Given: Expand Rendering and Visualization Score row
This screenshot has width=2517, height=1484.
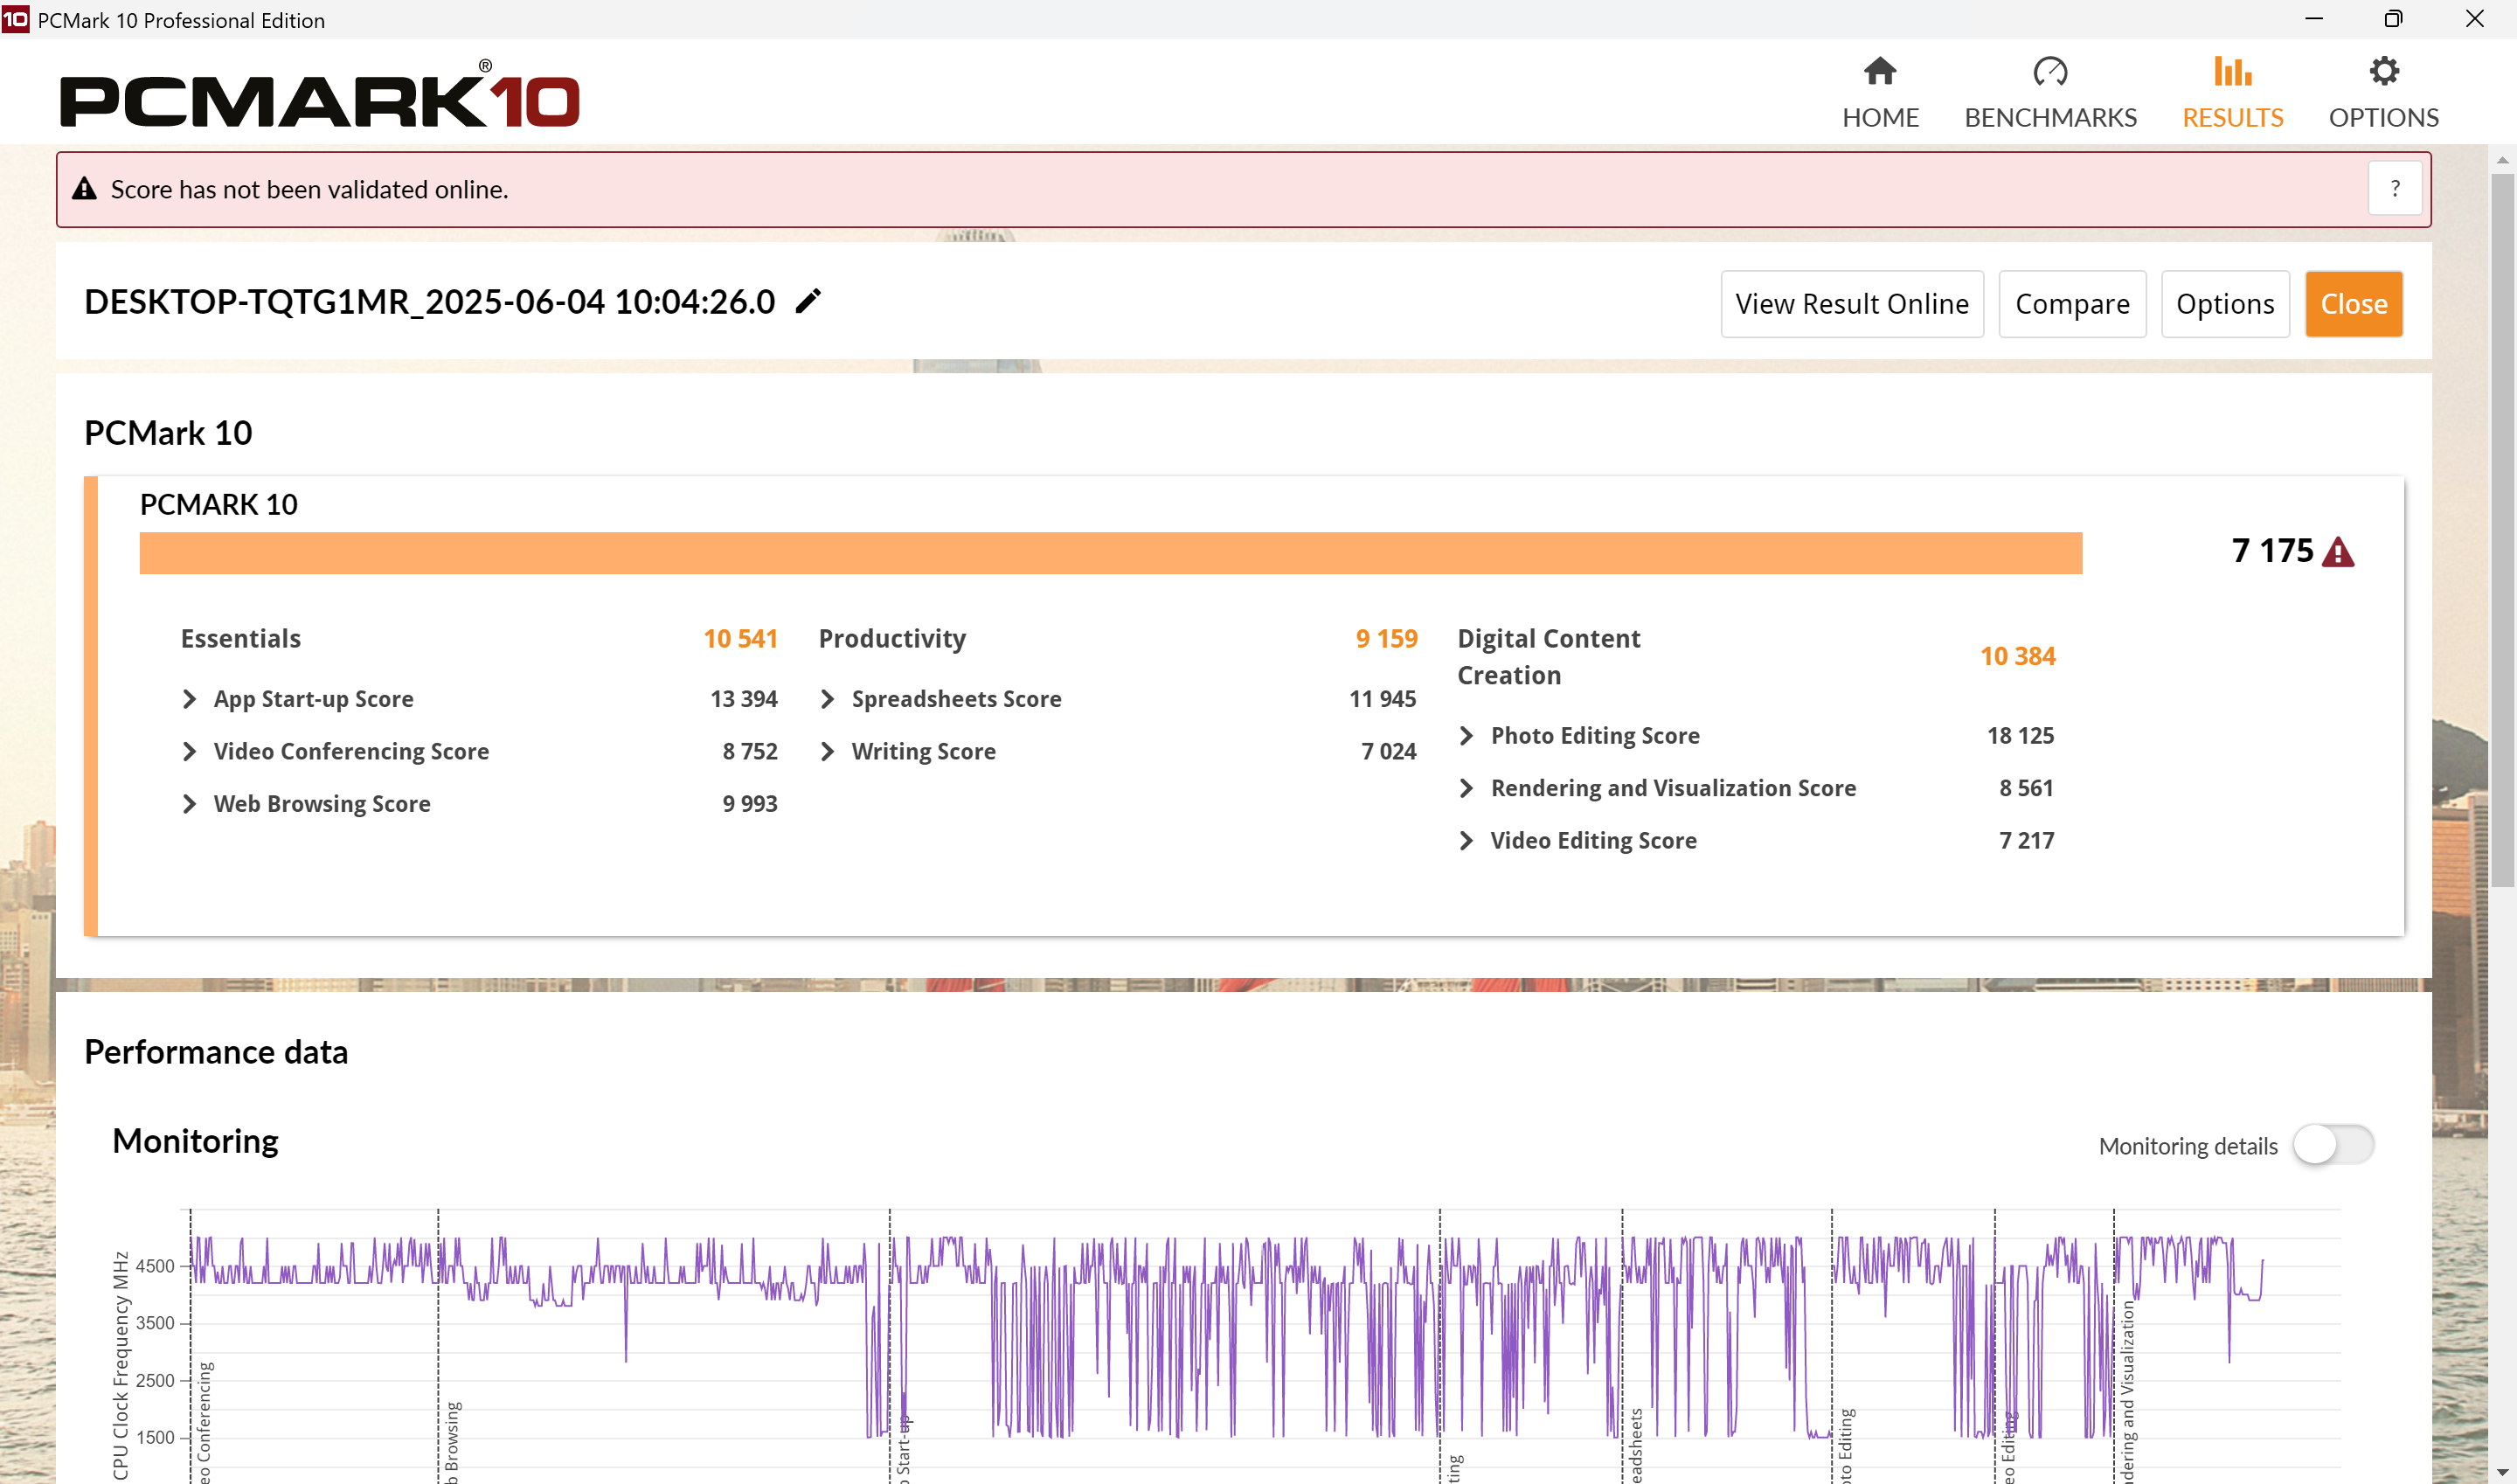Looking at the screenshot, I should coord(1466,788).
